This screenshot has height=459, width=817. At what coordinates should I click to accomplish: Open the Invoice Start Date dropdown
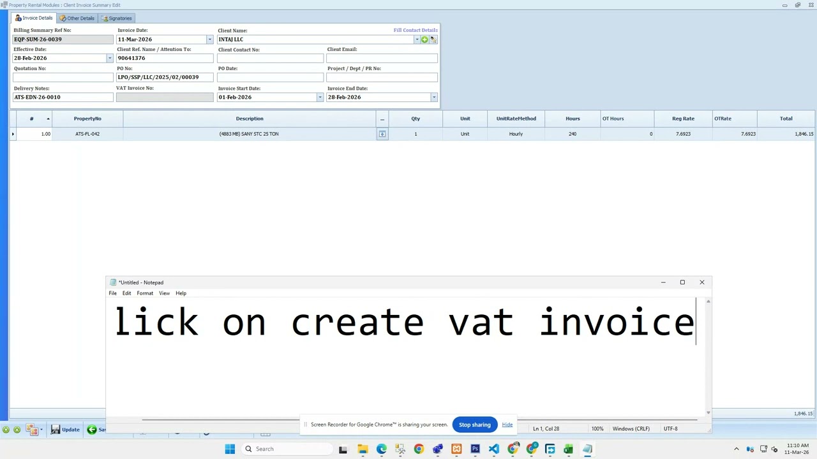320,98
